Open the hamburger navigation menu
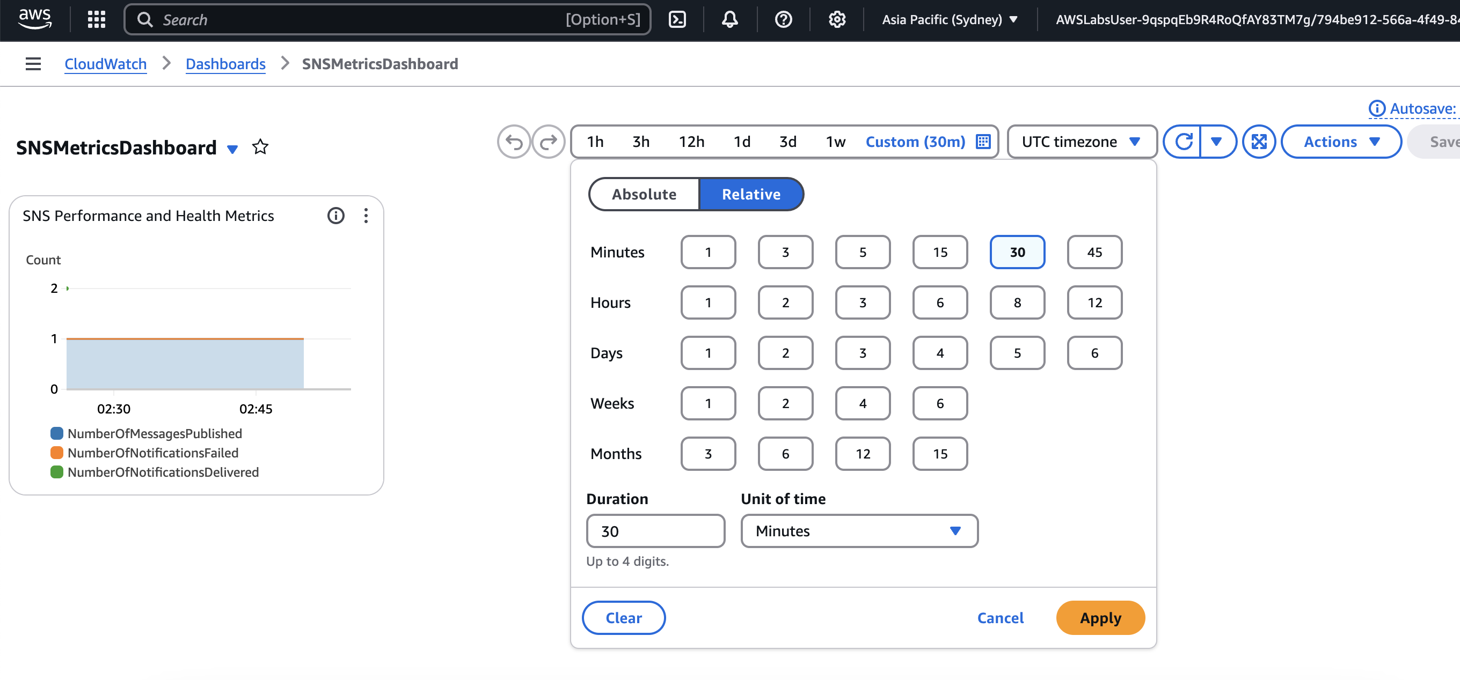The image size is (1460, 680). (x=33, y=64)
